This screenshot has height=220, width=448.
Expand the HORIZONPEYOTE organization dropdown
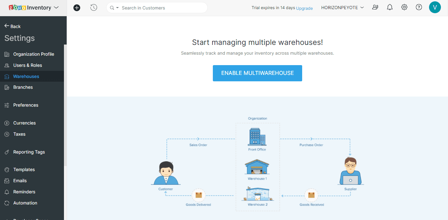(x=342, y=8)
